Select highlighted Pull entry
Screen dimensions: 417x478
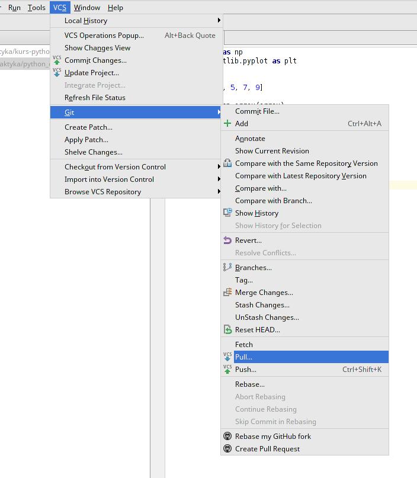click(304, 357)
